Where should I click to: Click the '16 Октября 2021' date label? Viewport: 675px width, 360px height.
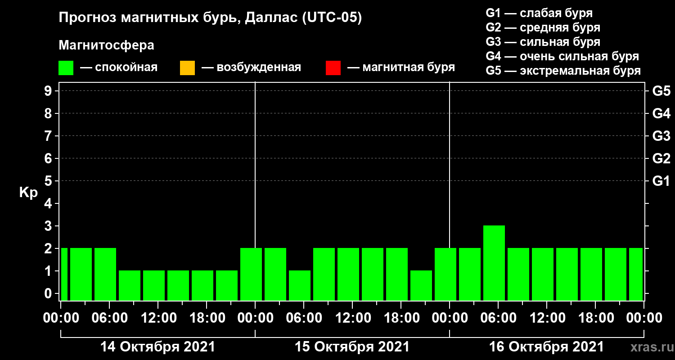(x=546, y=347)
